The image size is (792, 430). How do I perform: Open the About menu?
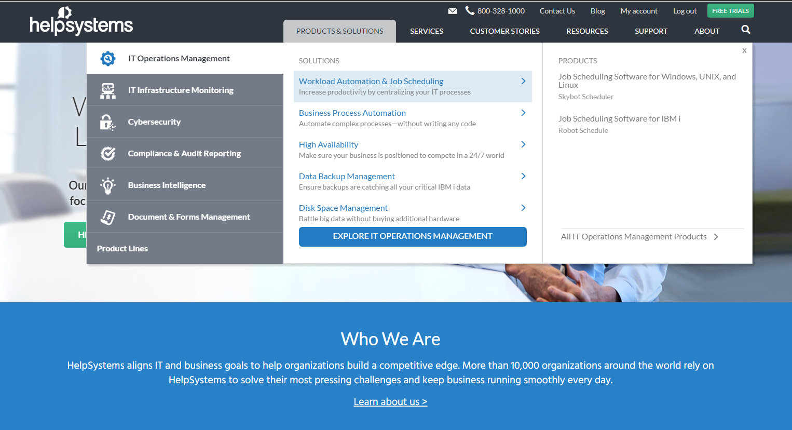pyautogui.click(x=707, y=31)
